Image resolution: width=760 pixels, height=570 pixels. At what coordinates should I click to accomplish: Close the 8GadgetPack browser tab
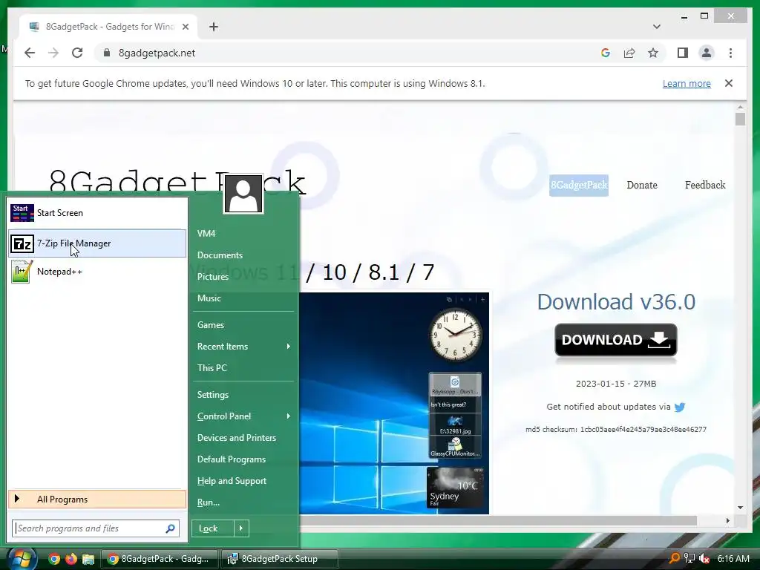click(185, 27)
